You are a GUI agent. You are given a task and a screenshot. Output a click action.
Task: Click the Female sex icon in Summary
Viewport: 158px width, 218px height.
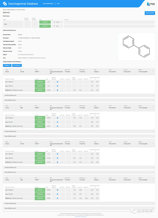(x=55, y=22)
